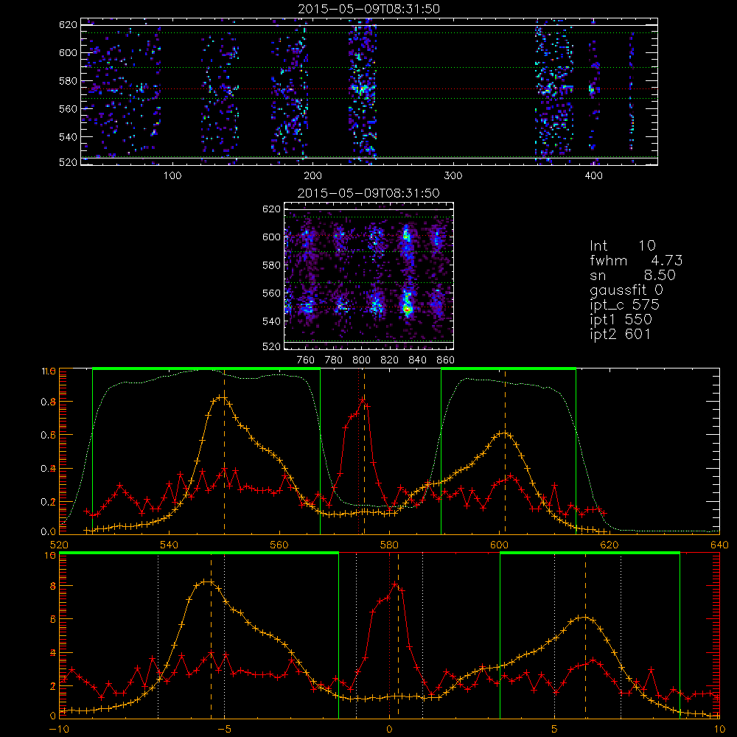Click the brightest red hotspot in middle image
737x737 pixels.
click(x=407, y=310)
